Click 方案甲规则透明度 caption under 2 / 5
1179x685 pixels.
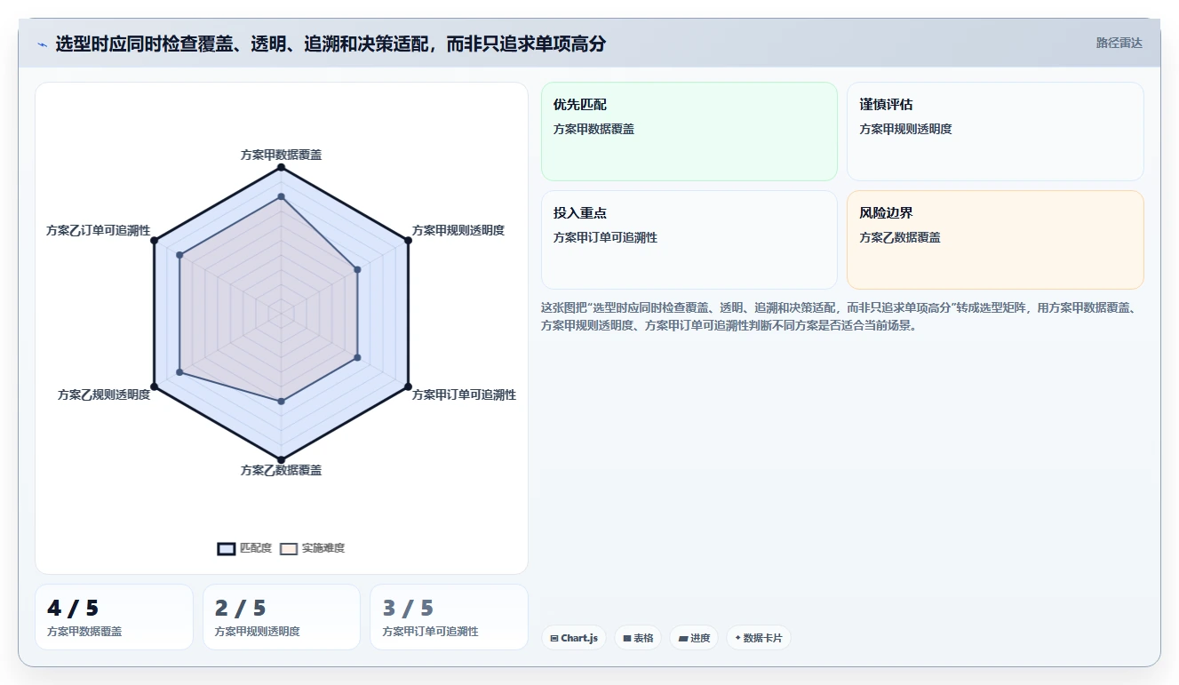pyautogui.click(x=257, y=632)
